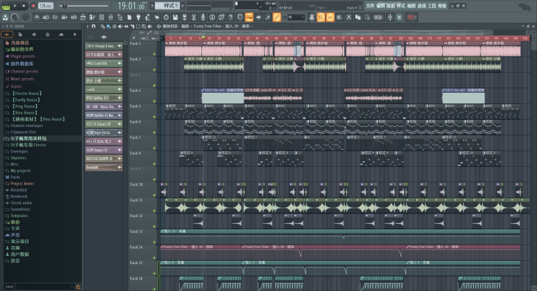Open the mixer via the faders icon

tap(111, 17)
